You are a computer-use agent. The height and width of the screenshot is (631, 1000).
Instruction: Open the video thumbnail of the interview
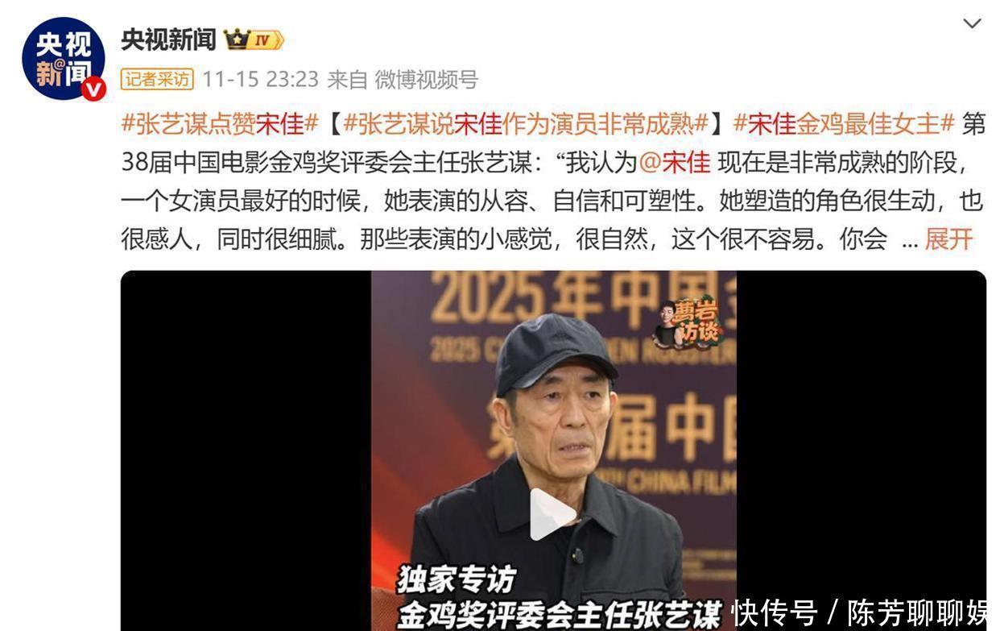[x=553, y=450]
